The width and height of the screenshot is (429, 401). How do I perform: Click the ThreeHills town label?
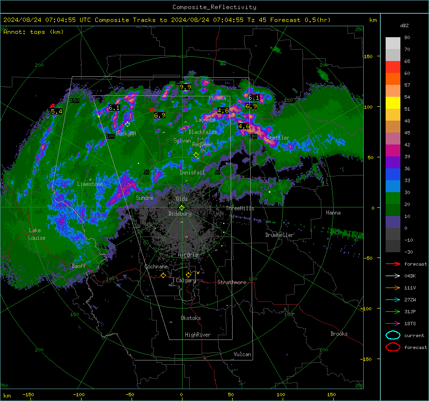pyautogui.click(x=240, y=208)
